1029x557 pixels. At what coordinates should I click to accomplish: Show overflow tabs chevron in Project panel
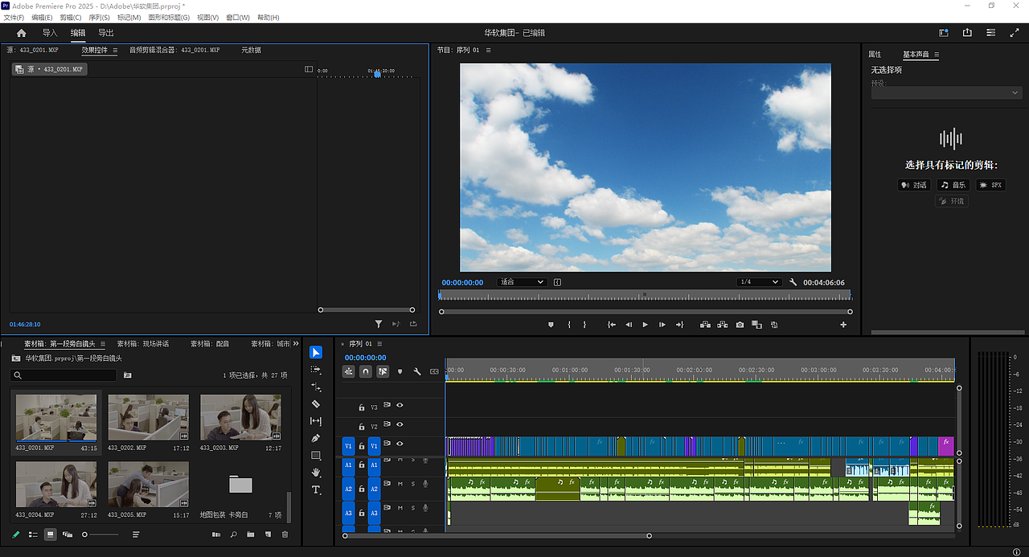(x=296, y=343)
